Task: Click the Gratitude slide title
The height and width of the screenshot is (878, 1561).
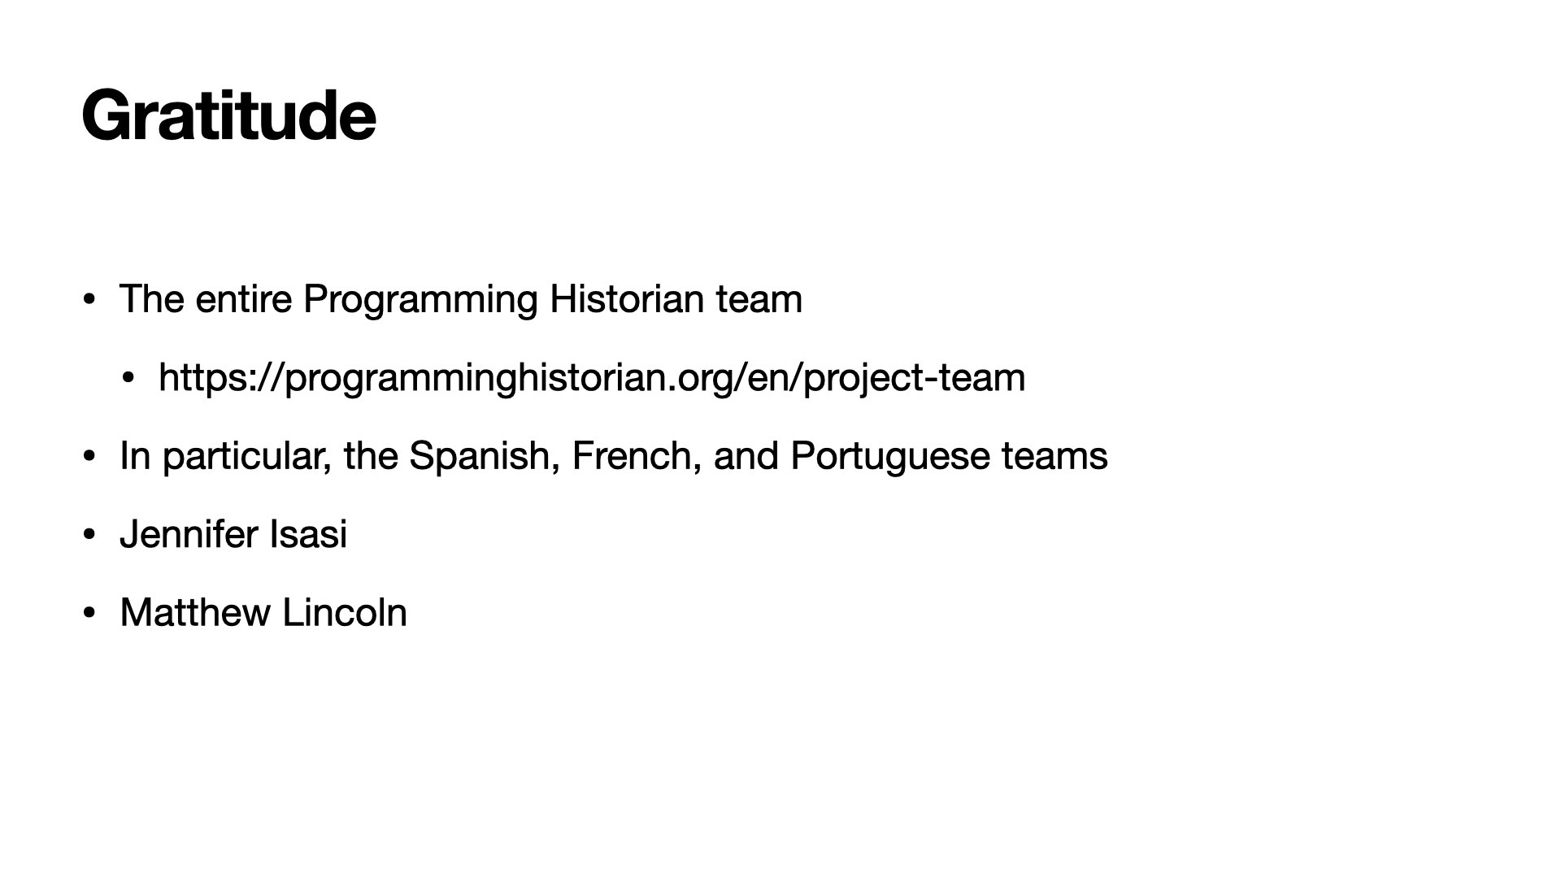Action: (228, 115)
